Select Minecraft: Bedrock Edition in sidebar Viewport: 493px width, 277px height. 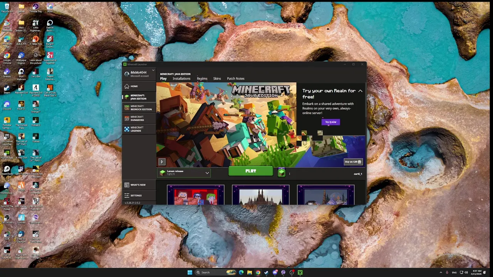139,108
